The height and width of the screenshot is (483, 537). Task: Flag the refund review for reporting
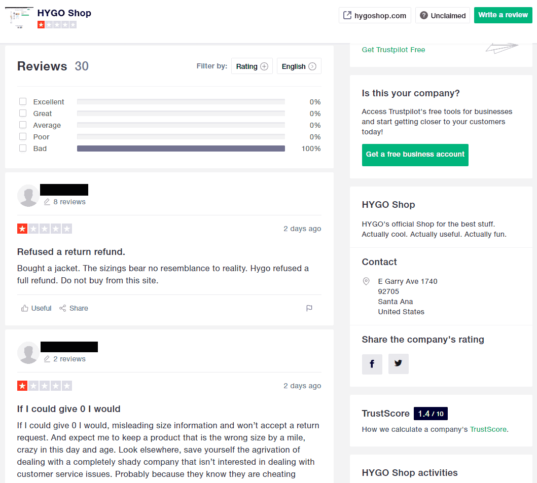pos(309,308)
